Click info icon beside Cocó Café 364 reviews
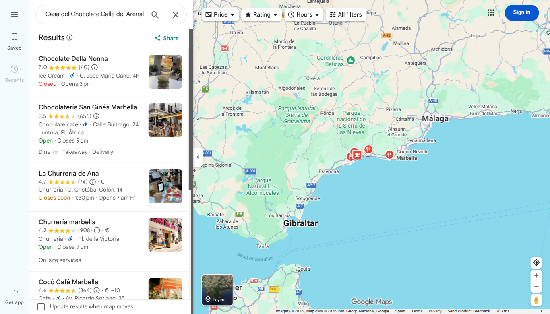 [x=97, y=290]
